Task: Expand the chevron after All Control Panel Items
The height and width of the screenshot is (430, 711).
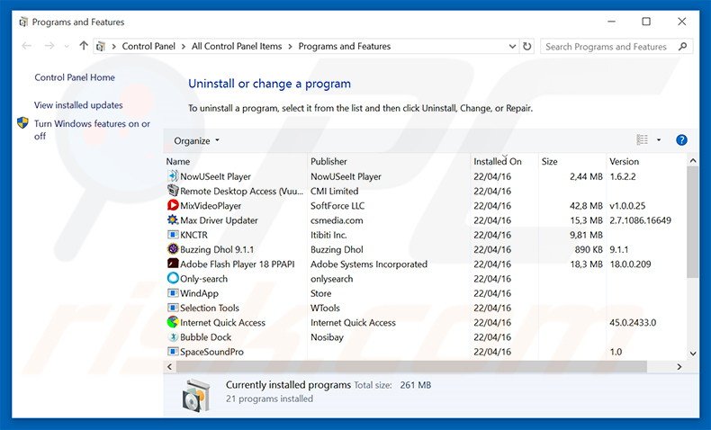Action: click(x=290, y=46)
